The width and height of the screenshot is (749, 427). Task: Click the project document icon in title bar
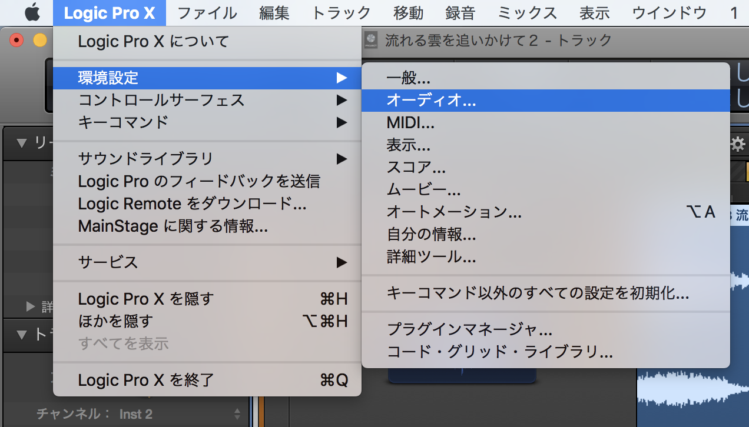pyautogui.click(x=372, y=40)
